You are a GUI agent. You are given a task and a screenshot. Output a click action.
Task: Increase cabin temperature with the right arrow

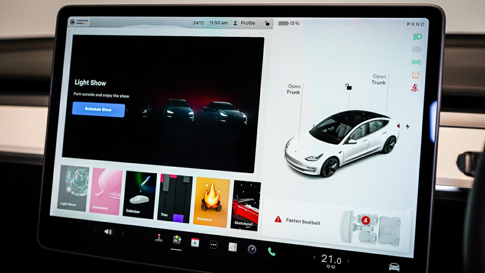(348, 261)
